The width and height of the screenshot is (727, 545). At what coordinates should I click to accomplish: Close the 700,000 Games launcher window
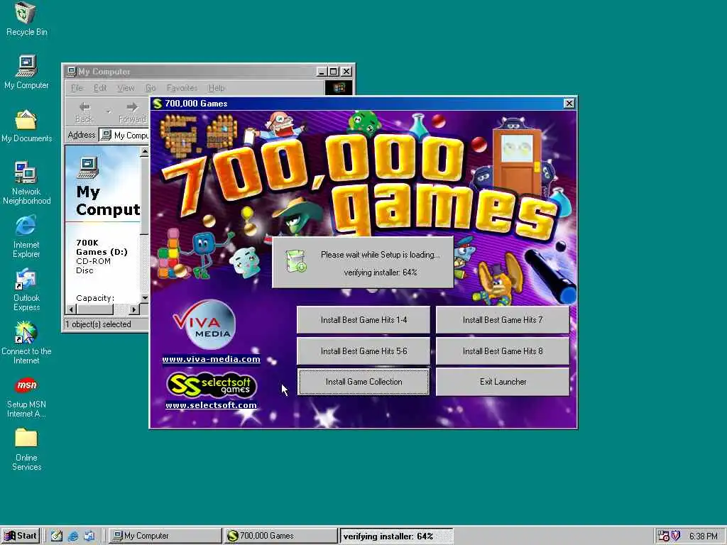pos(569,104)
